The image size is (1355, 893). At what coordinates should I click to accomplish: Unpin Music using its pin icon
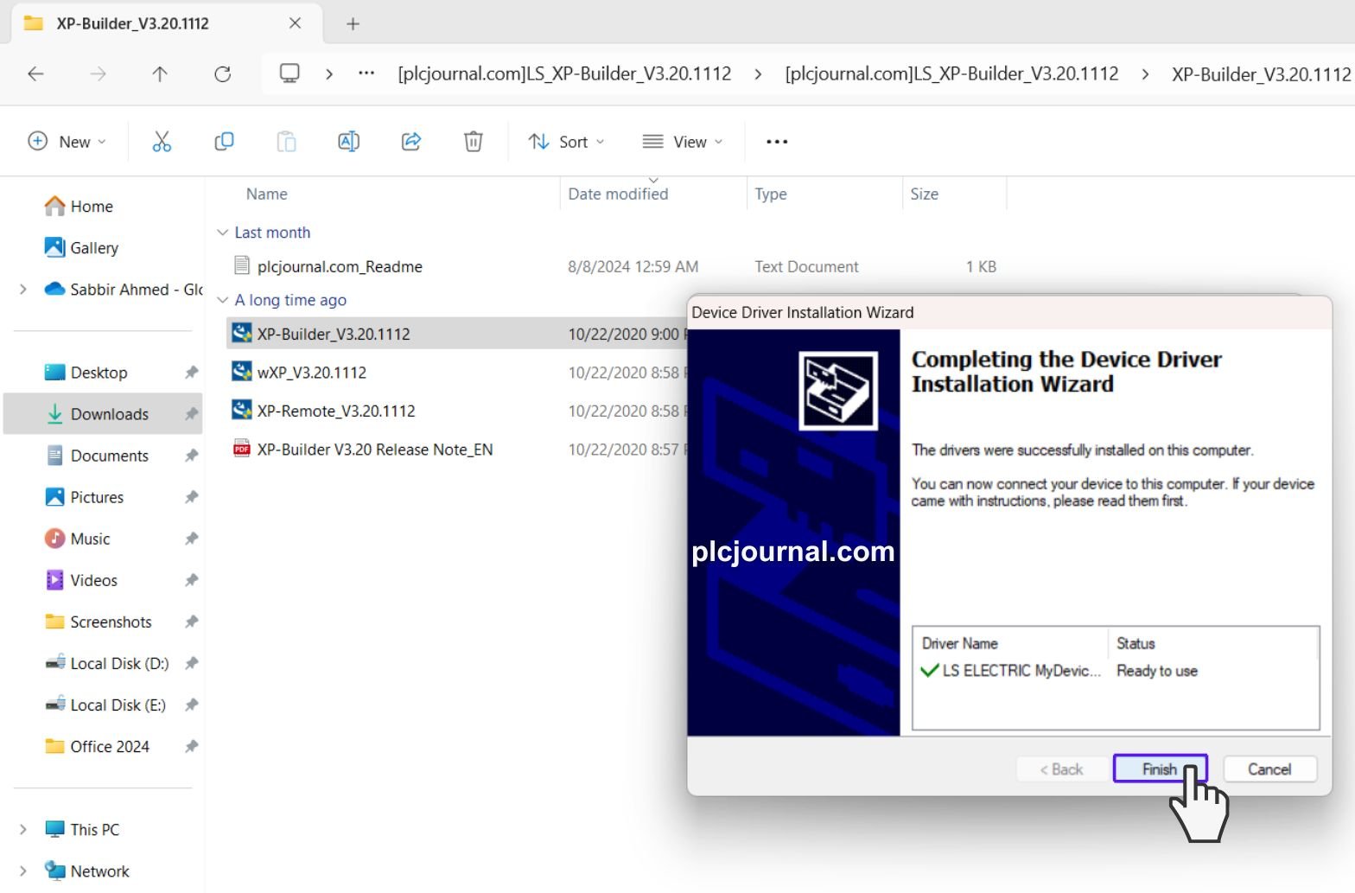click(191, 539)
